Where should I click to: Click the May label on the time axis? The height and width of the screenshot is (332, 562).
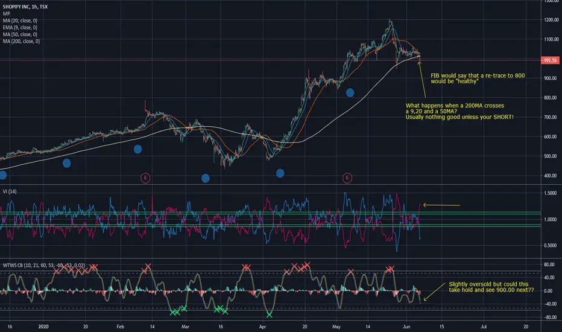point(336,327)
